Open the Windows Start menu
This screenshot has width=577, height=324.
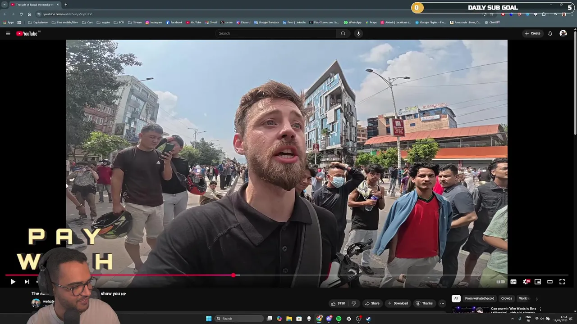tap(209, 319)
